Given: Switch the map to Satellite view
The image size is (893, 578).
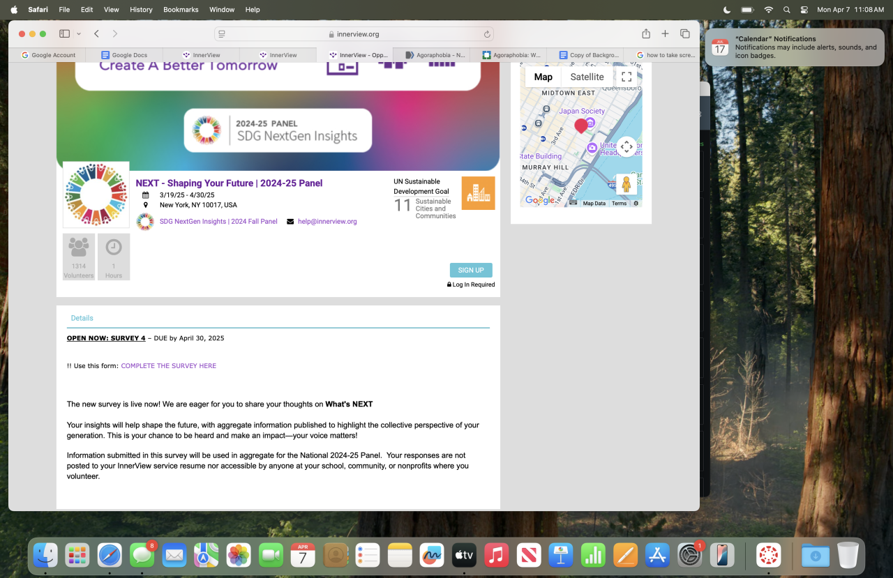Looking at the screenshot, I should 587,77.
